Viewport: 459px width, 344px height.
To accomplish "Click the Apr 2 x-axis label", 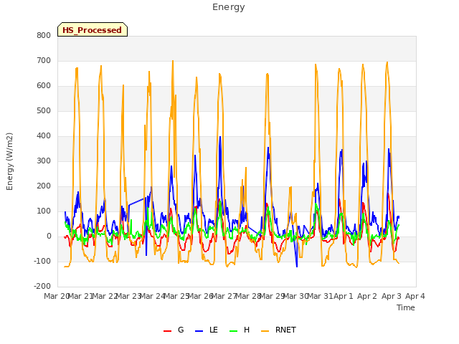I will (367, 296).
